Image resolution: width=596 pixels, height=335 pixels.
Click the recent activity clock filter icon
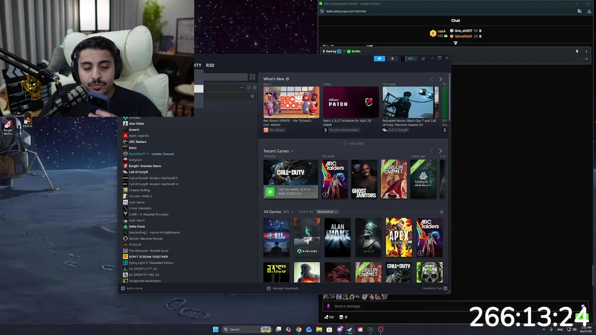[249, 87]
